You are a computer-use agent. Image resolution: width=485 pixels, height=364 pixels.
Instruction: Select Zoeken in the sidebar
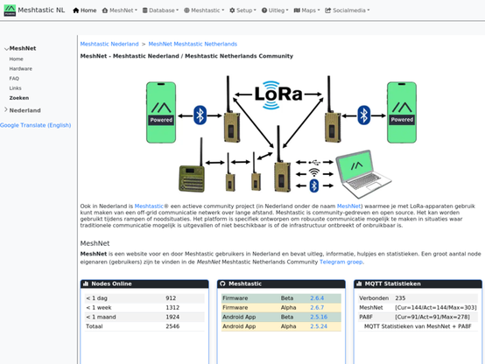coord(19,98)
